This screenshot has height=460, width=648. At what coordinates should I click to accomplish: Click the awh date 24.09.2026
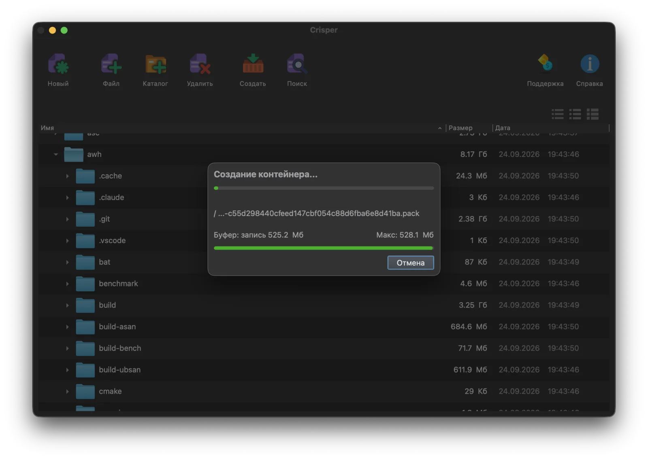(x=519, y=154)
